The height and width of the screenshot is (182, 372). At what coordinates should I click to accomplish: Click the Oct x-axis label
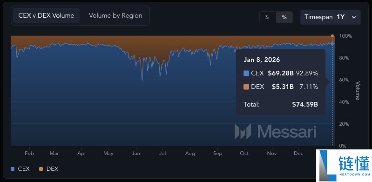[x=244, y=154]
